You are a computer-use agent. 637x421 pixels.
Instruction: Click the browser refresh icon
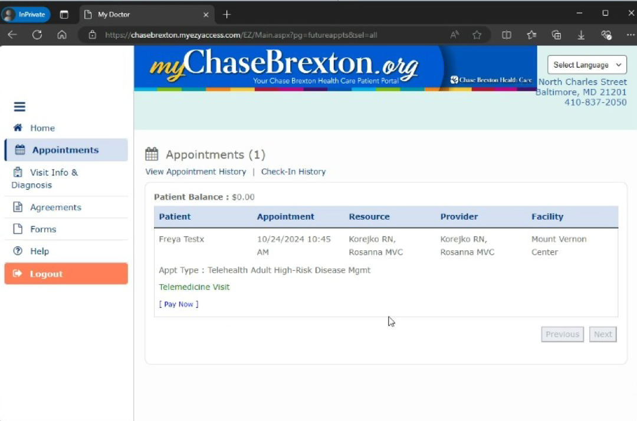[x=37, y=35]
